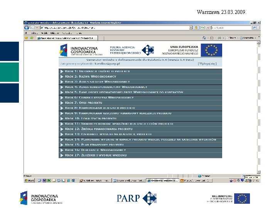Click the search magnifier icon
Screen dimensions: 270x208
[x=254, y=27]
